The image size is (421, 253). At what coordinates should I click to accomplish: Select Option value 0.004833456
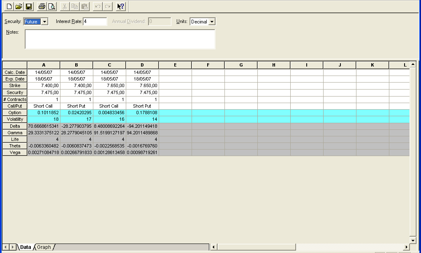coord(109,113)
